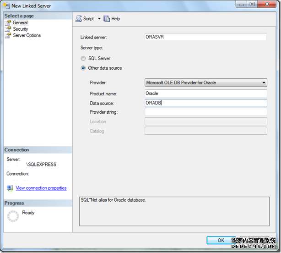Open View connection properties link
Screen dimensions: 281x253
pyautogui.click(x=41, y=188)
